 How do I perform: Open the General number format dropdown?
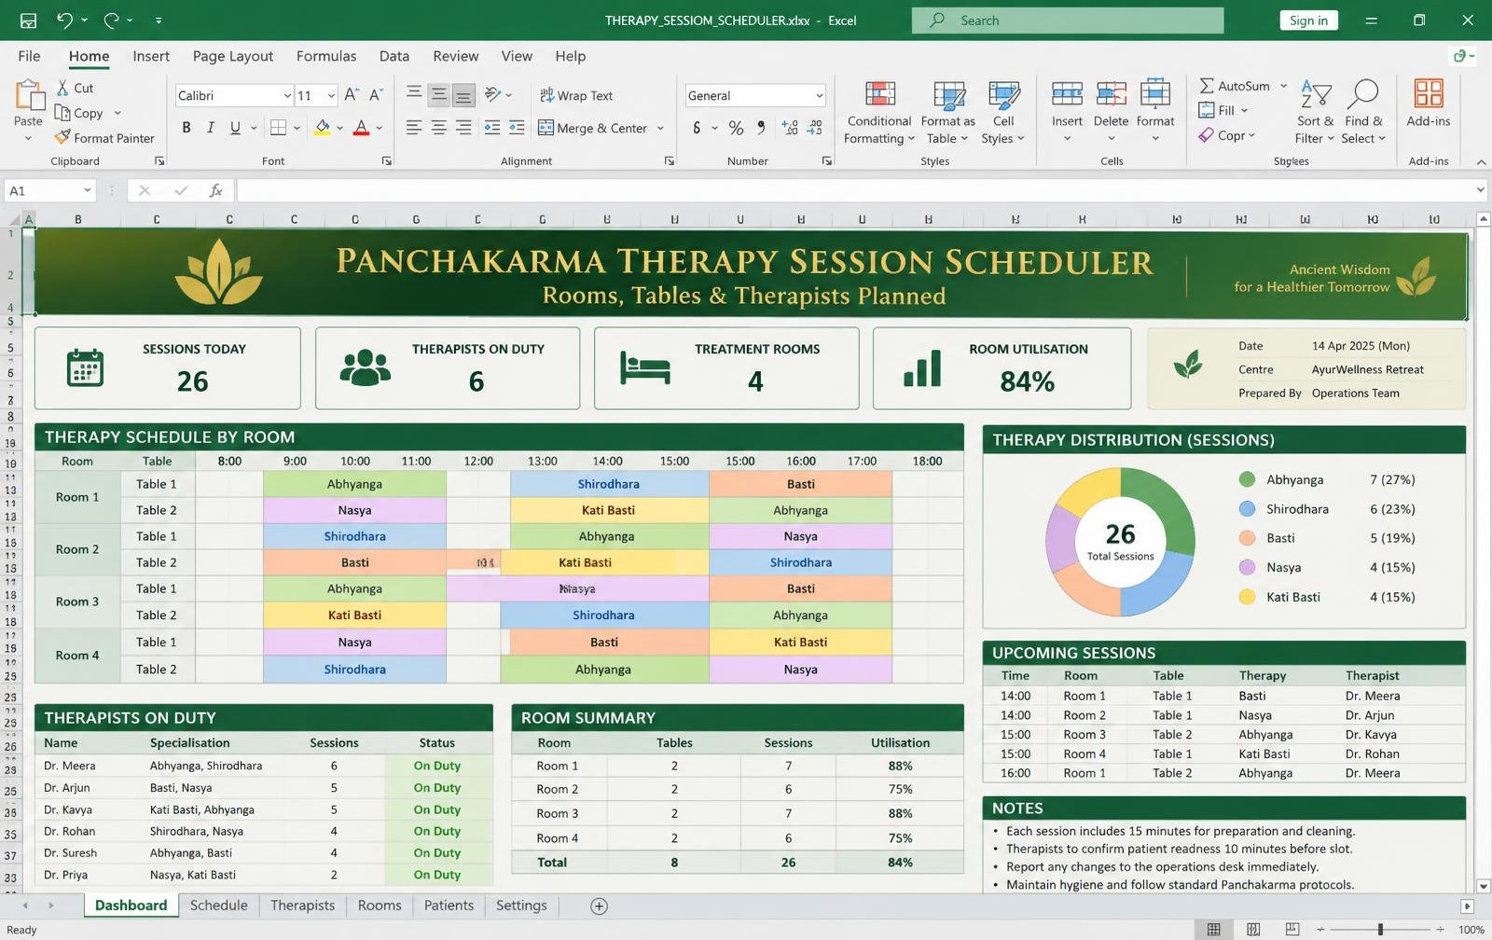[819, 95]
